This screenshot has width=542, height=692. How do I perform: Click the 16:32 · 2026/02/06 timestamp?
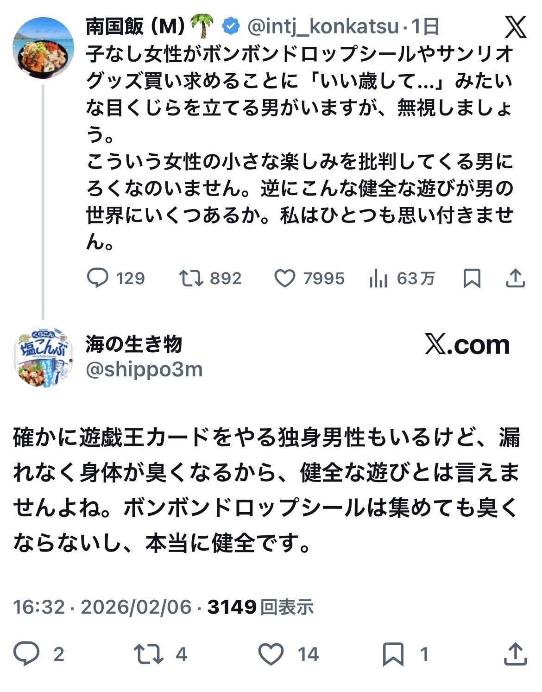pos(102,607)
